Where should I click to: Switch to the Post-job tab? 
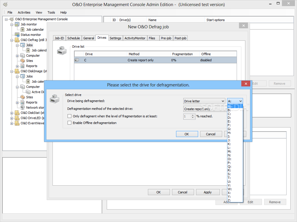click(x=180, y=38)
